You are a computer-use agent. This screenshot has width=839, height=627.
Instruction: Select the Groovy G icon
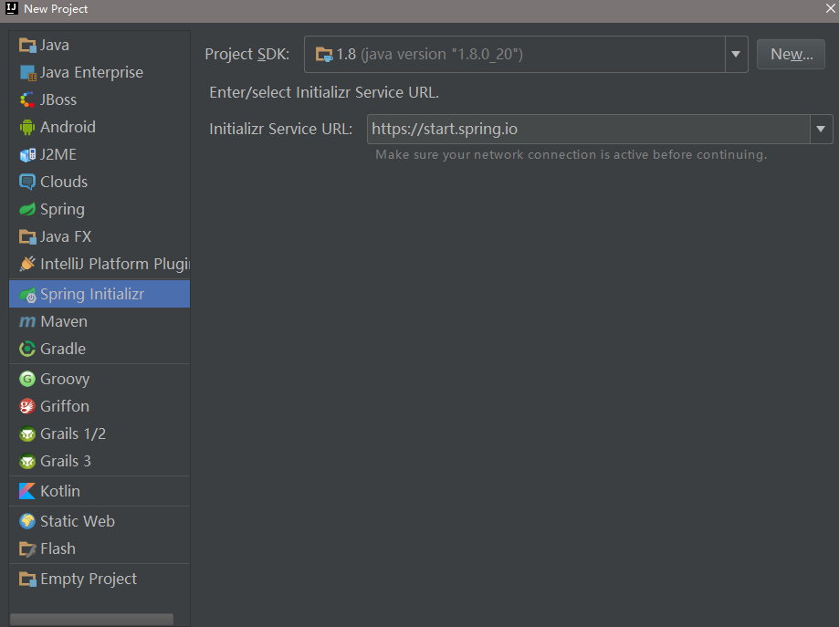[27, 379]
